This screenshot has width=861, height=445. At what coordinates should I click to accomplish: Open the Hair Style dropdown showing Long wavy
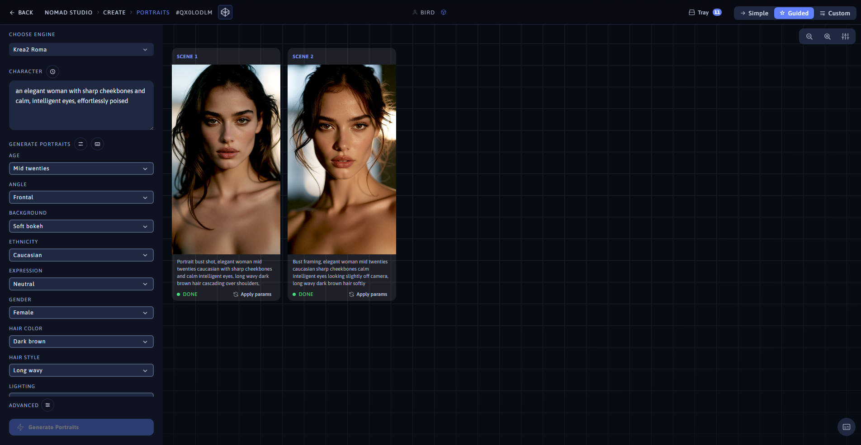81,370
